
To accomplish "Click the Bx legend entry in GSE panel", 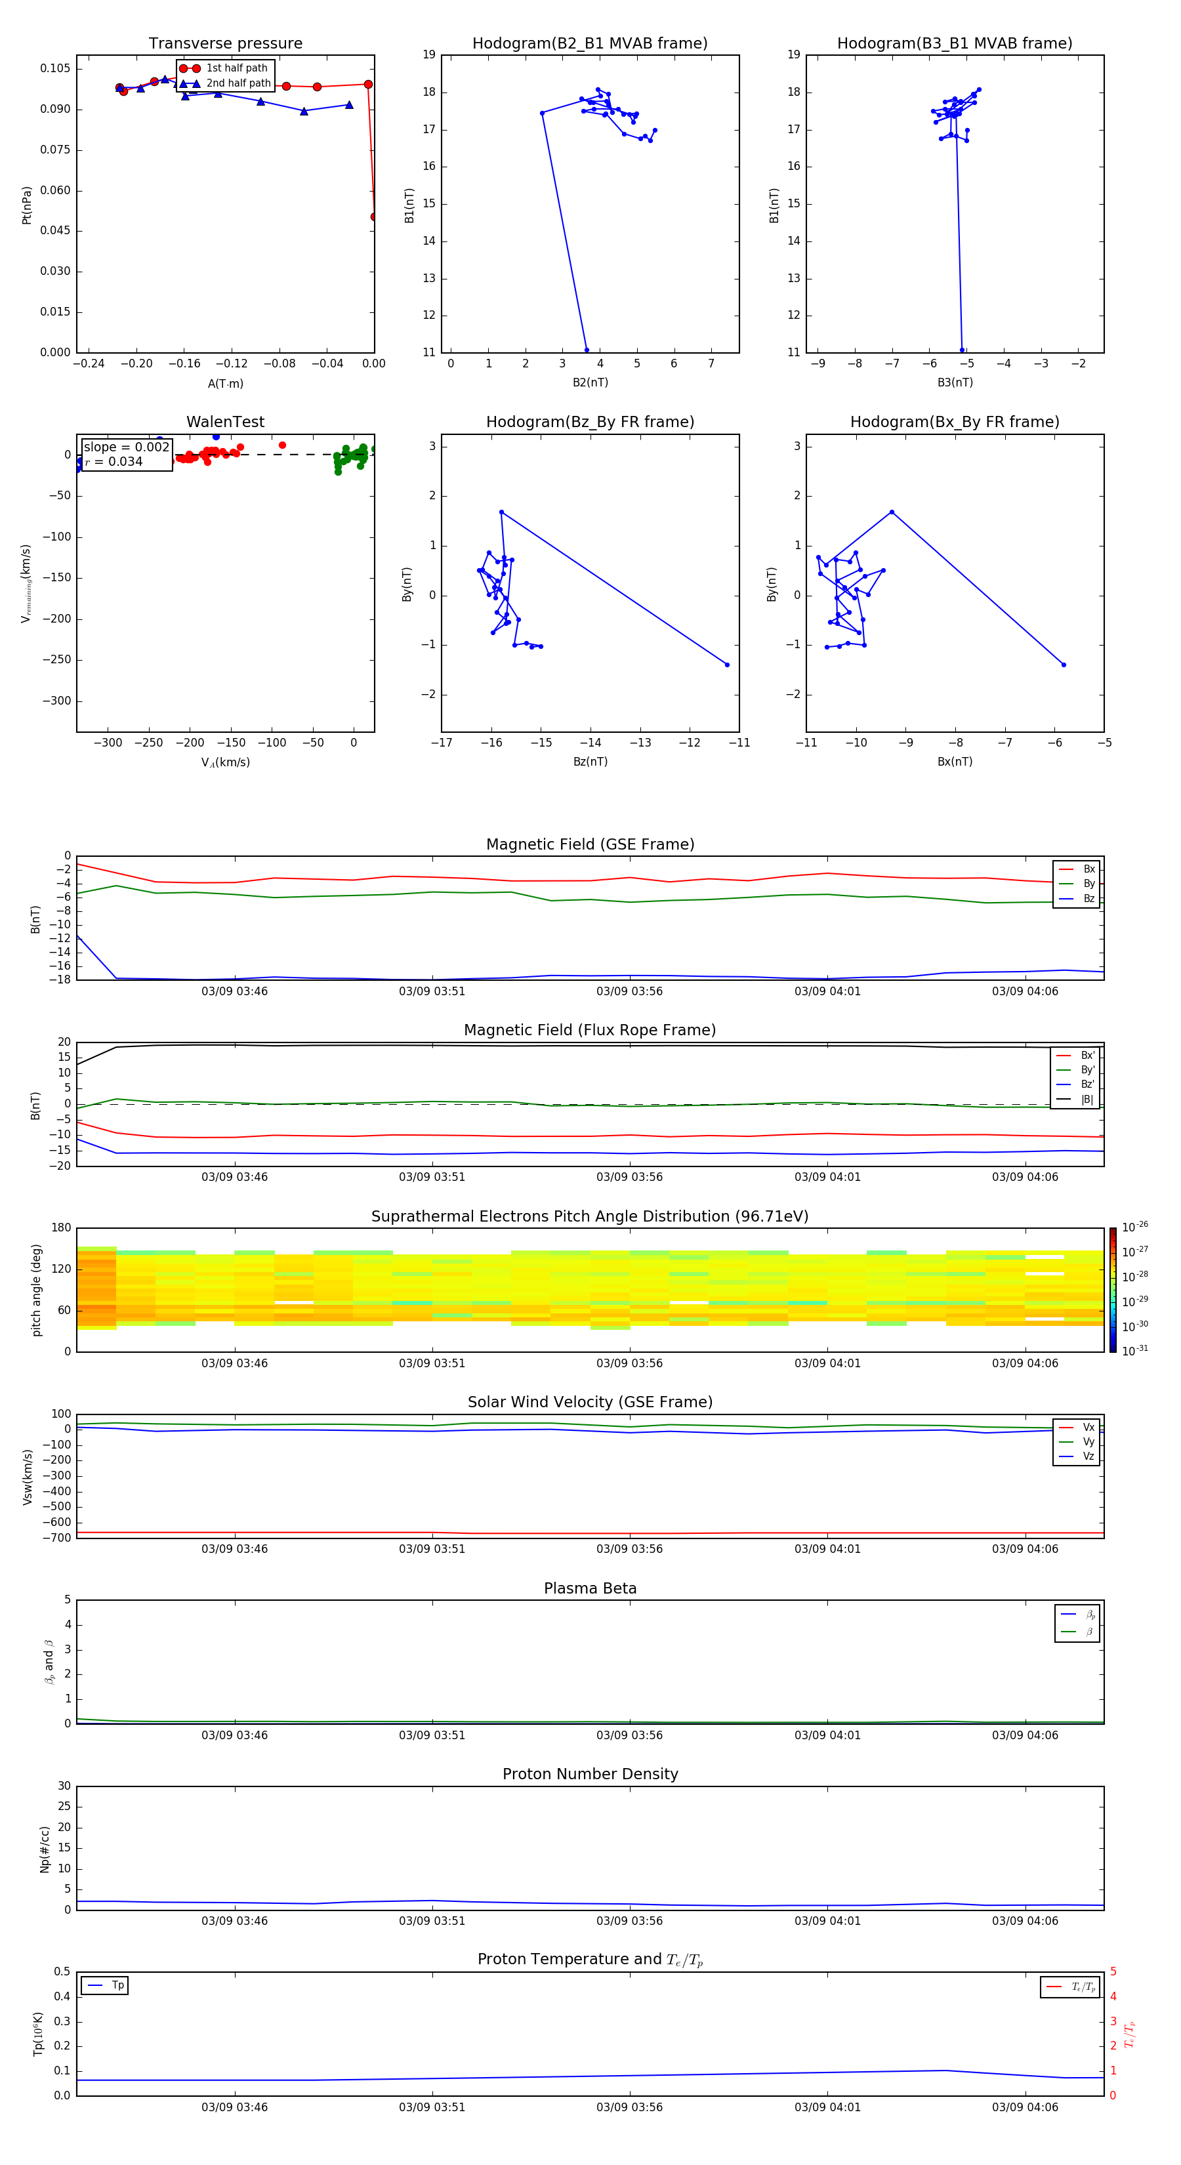I will pyautogui.click(x=1077, y=869).
